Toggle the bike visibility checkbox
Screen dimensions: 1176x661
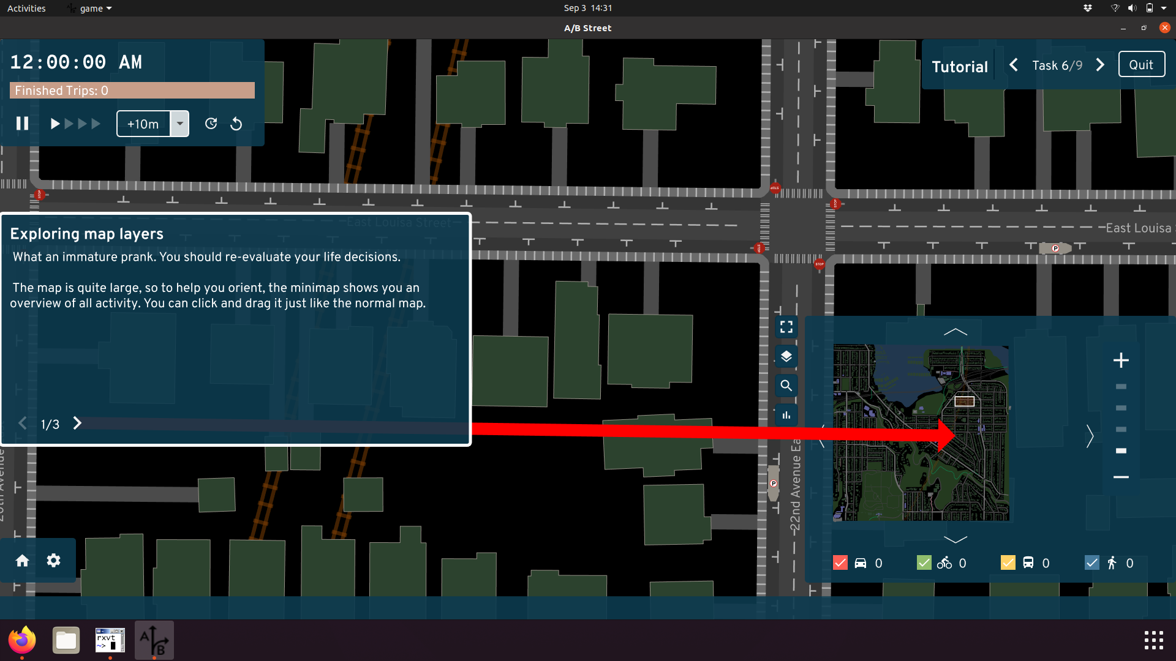[924, 562]
